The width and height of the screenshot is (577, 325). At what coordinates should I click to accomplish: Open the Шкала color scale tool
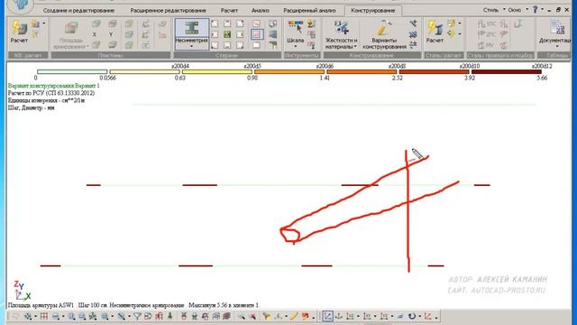click(295, 32)
